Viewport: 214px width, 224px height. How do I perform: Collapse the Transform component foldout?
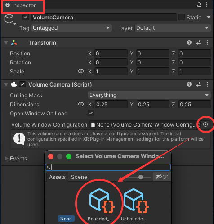click(x=6, y=43)
